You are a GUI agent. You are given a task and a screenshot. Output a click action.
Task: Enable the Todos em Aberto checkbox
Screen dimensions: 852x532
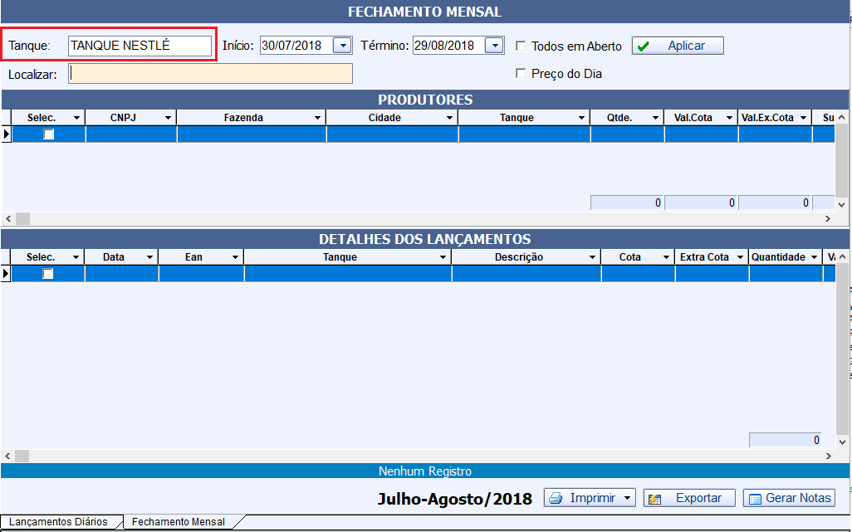521,46
